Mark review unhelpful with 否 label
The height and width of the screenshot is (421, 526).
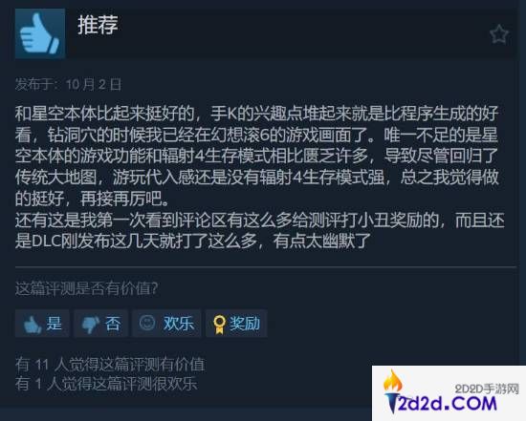point(113,324)
